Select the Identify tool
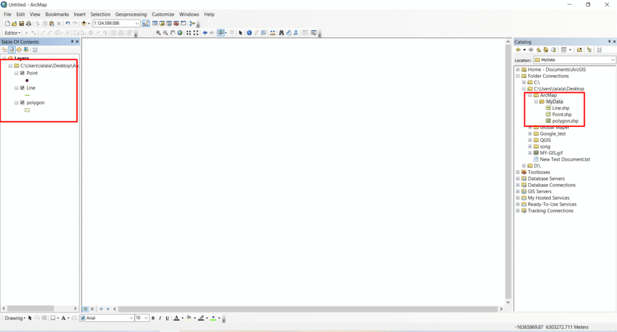617x332 pixels. (x=249, y=33)
